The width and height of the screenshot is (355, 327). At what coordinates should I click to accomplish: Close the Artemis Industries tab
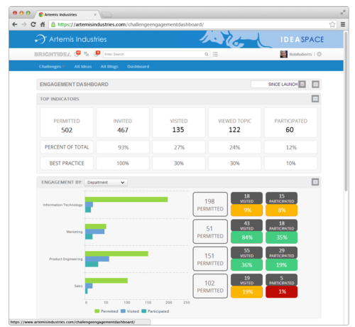[95, 14]
